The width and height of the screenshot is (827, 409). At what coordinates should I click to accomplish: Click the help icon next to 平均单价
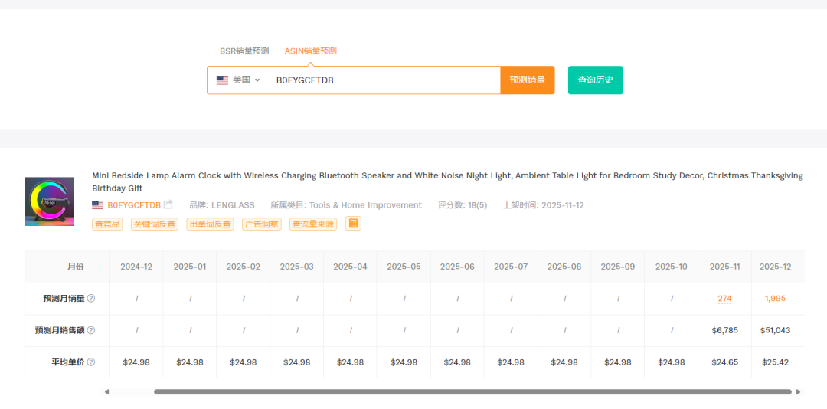coord(91,362)
